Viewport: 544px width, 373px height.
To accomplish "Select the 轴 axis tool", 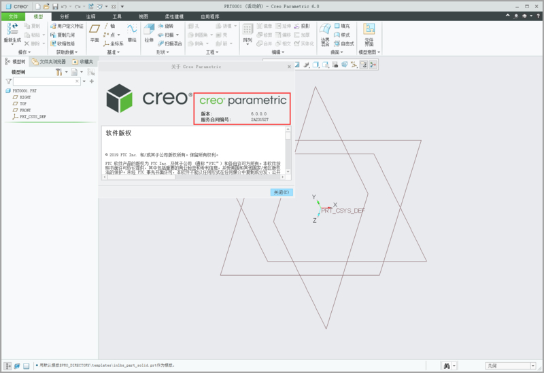I will (109, 26).
